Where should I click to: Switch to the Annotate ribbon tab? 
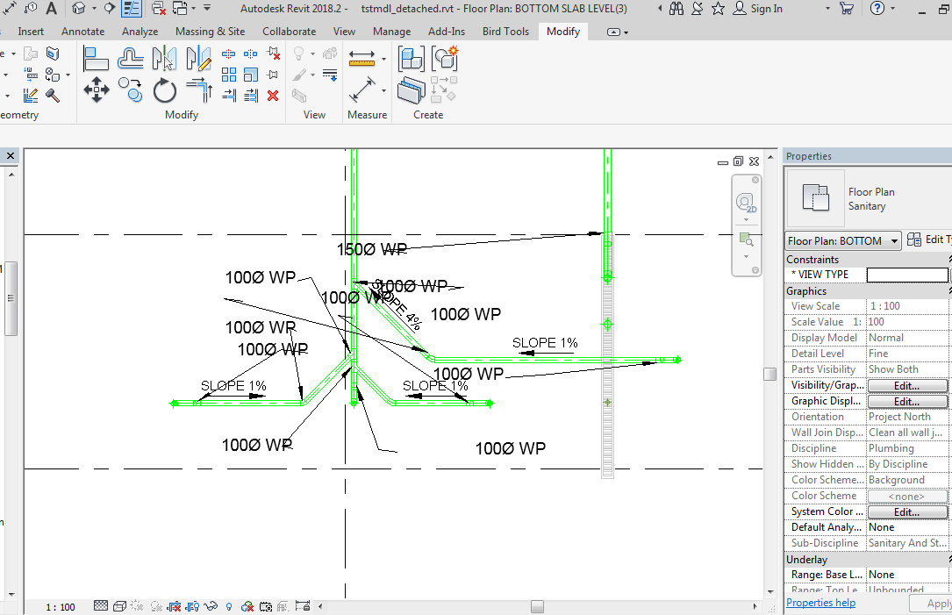[82, 31]
